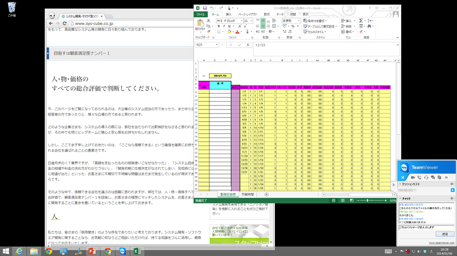Open the テーブルとして書式設定 dropdown
The height and width of the screenshot is (256, 457).
point(320,26)
